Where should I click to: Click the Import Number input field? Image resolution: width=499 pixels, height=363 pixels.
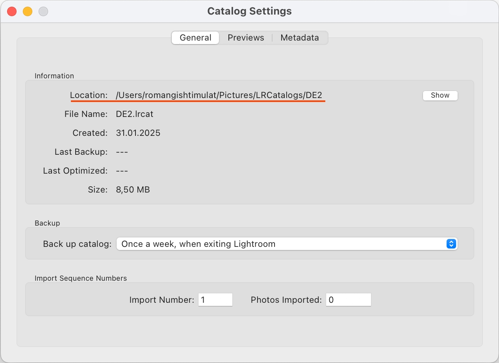[x=215, y=300]
